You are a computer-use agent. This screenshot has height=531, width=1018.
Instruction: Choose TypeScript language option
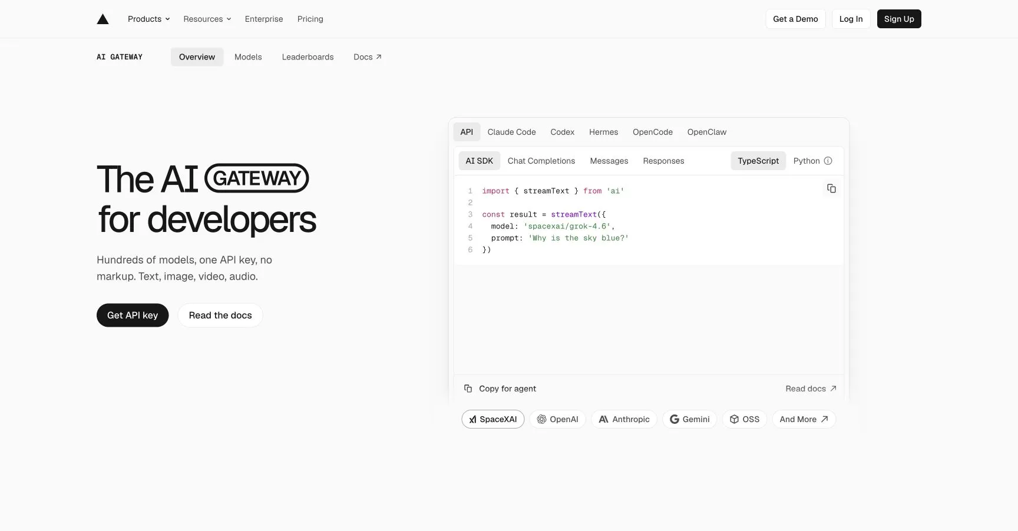(x=758, y=161)
